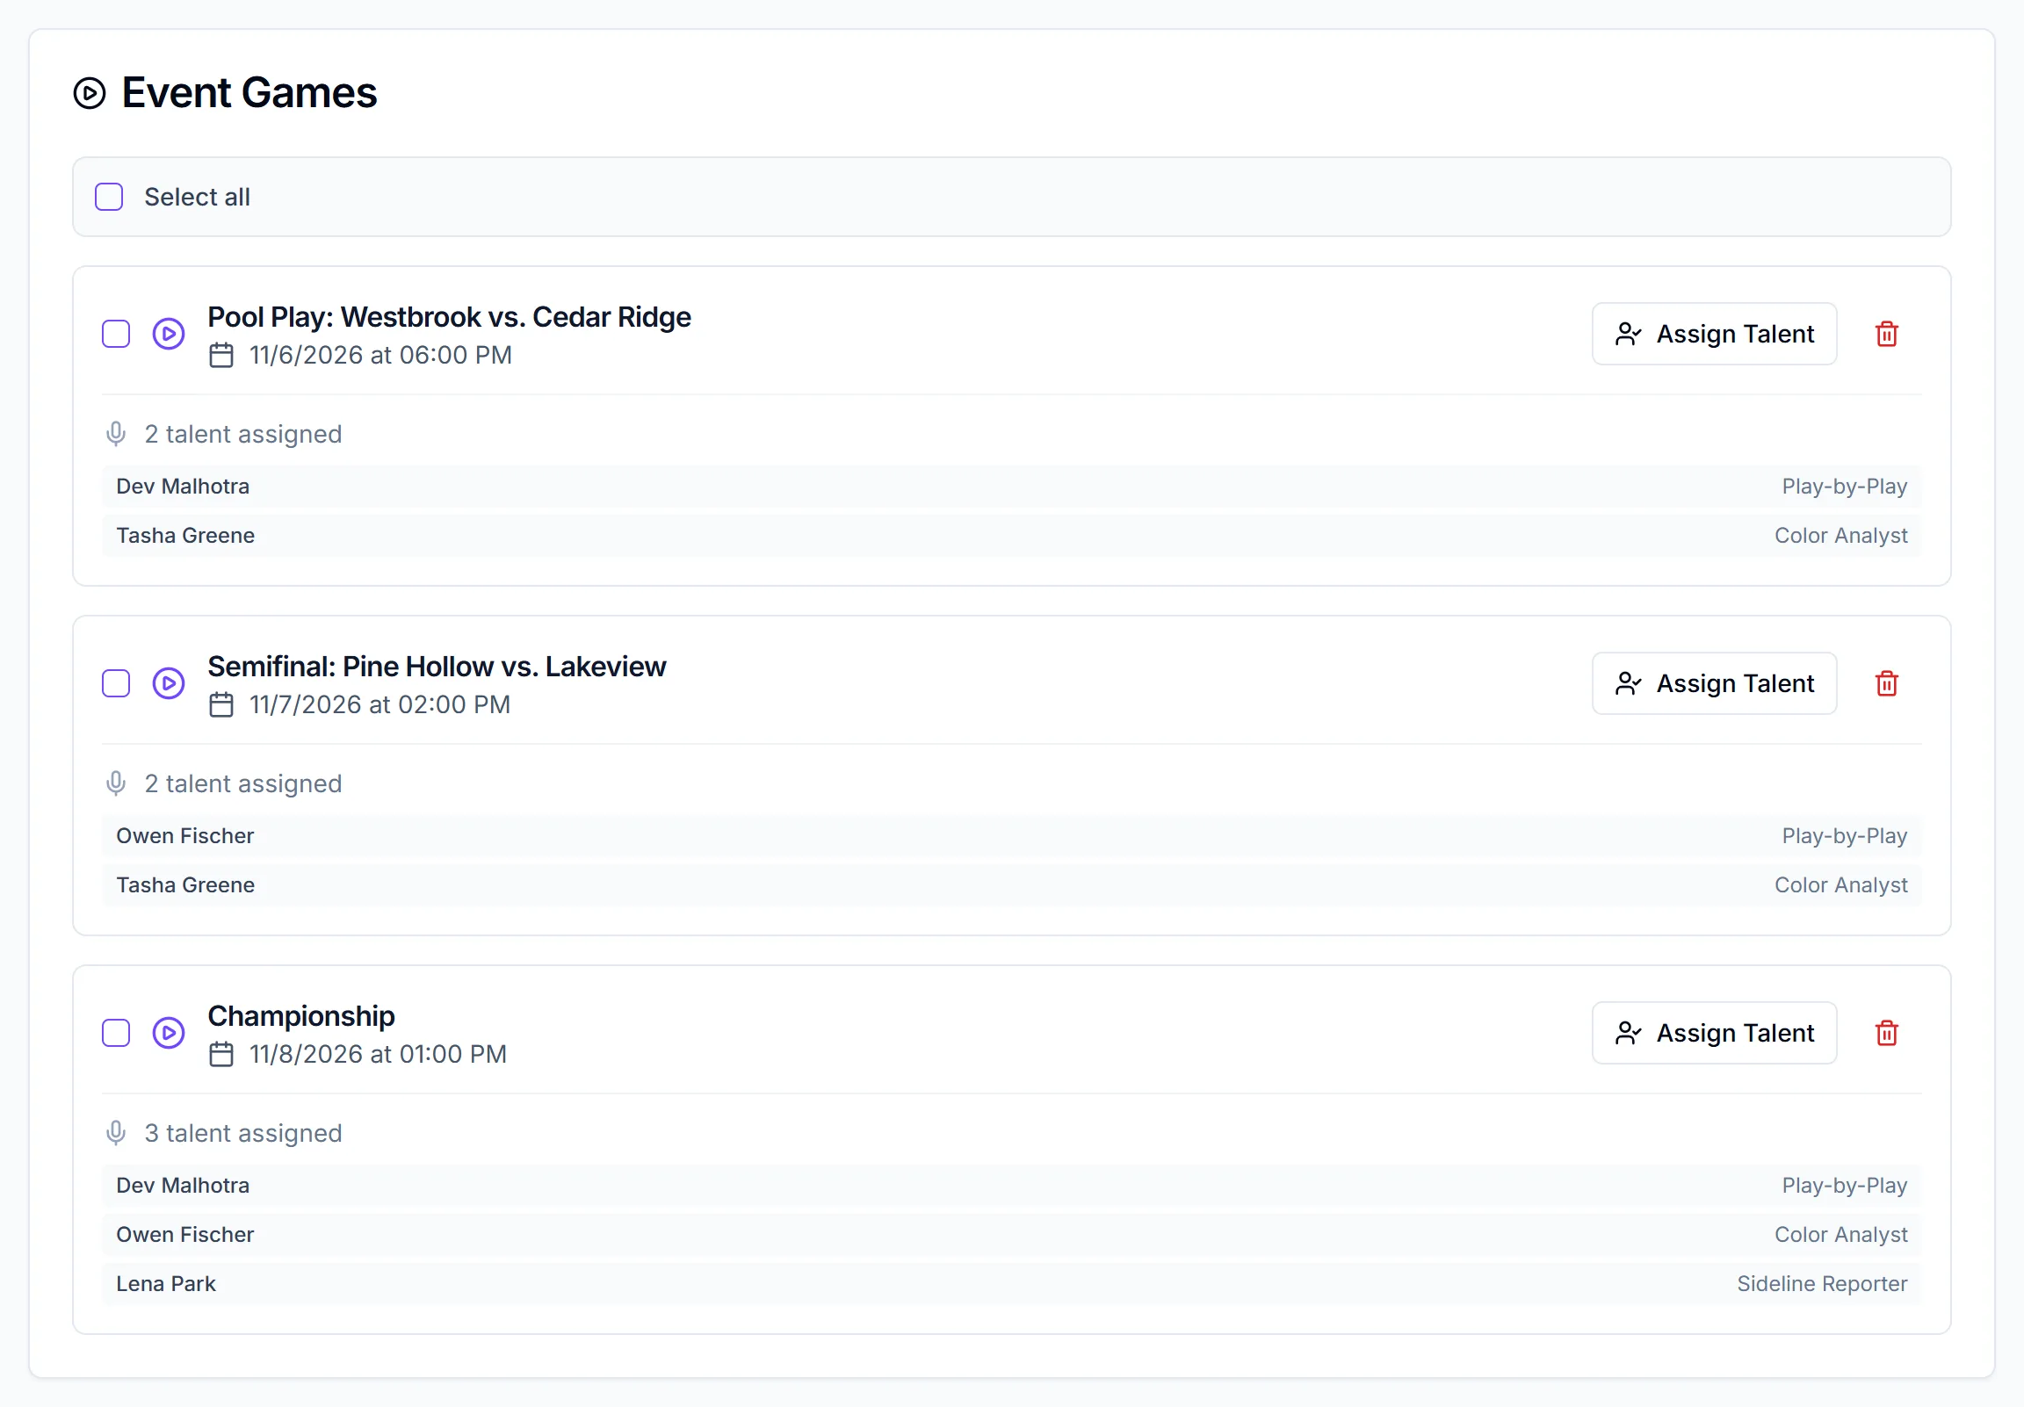
Task: Click the play icon beside Event Games heading
Action: 89,92
